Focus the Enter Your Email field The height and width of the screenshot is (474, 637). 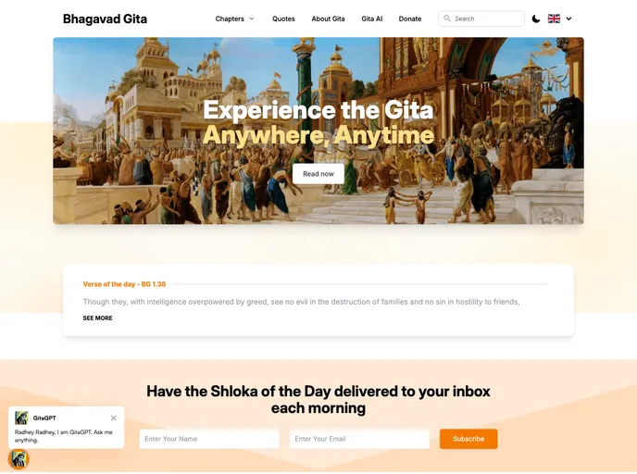(x=359, y=439)
